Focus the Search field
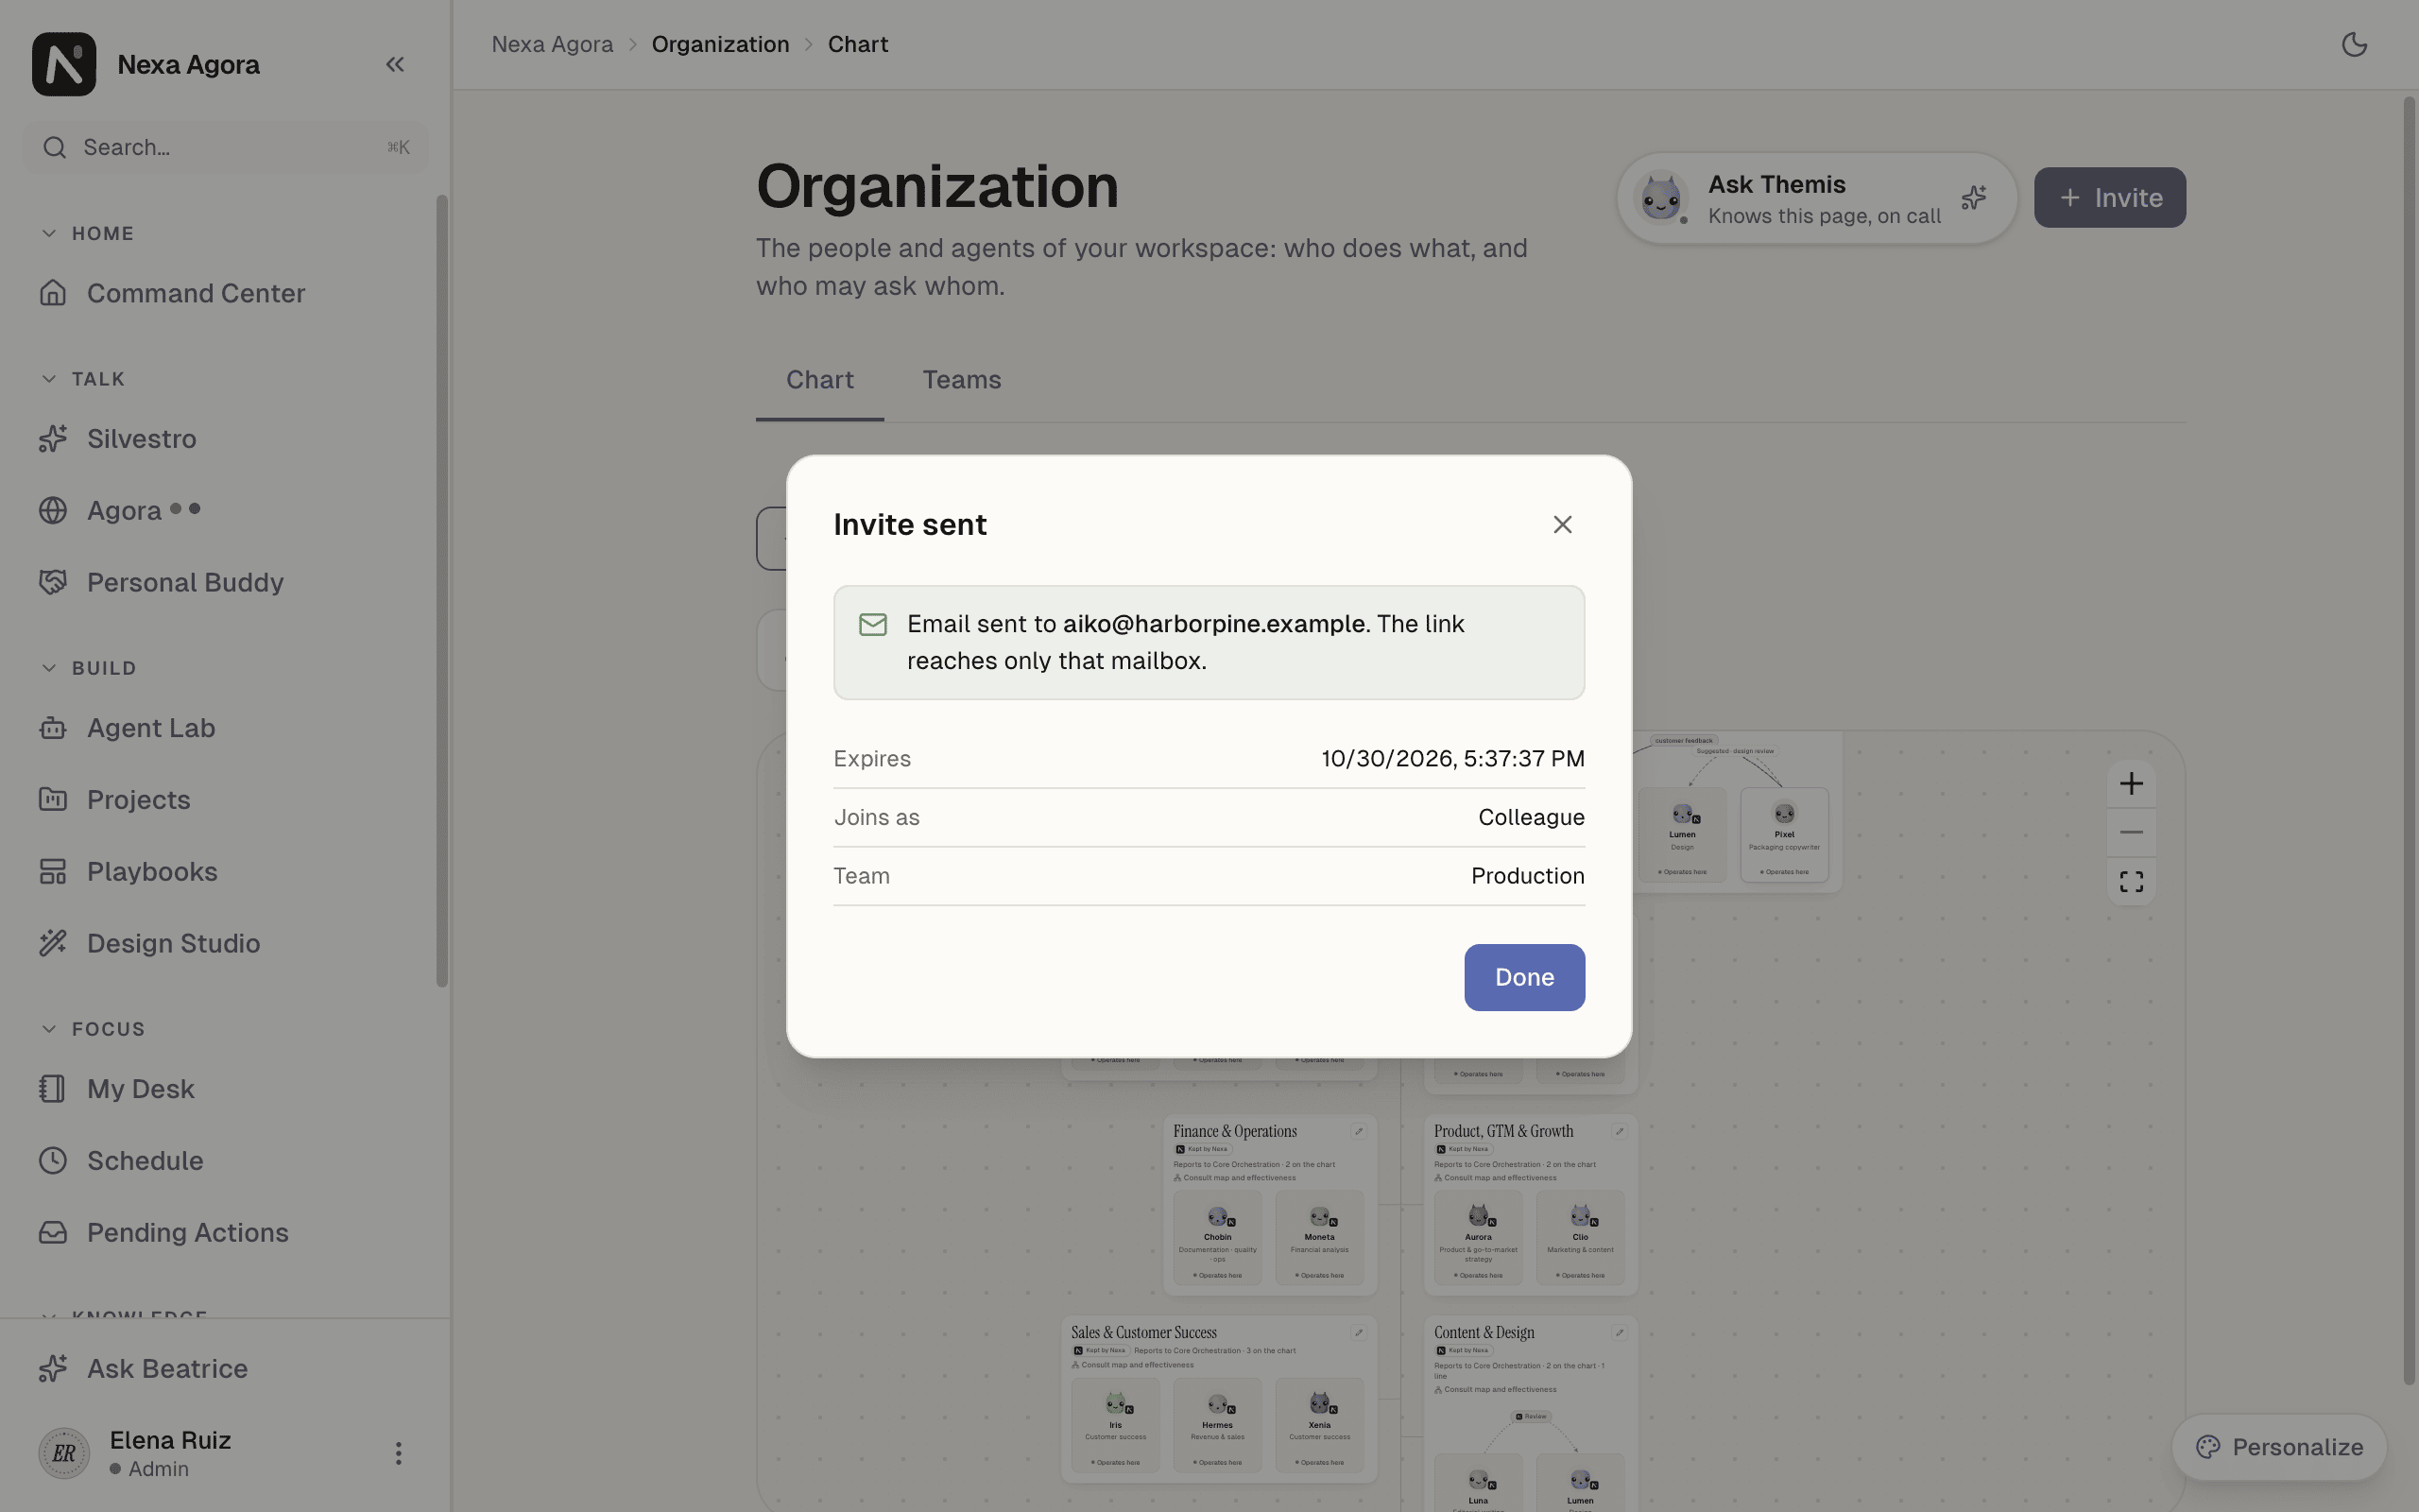This screenshot has width=2419, height=1512. [225, 148]
